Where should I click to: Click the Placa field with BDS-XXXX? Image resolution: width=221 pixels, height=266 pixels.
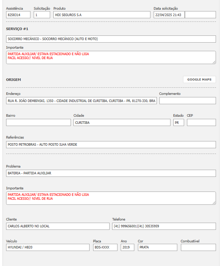[x=105, y=247]
